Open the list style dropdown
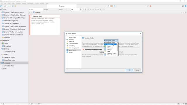This screenshot has width=187, height=105. [x=104, y=9]
